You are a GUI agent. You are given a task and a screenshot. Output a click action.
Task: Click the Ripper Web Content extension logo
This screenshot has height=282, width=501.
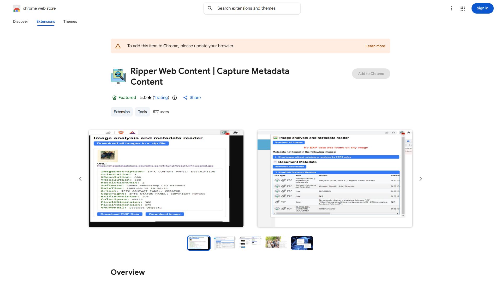pos(118,76)
